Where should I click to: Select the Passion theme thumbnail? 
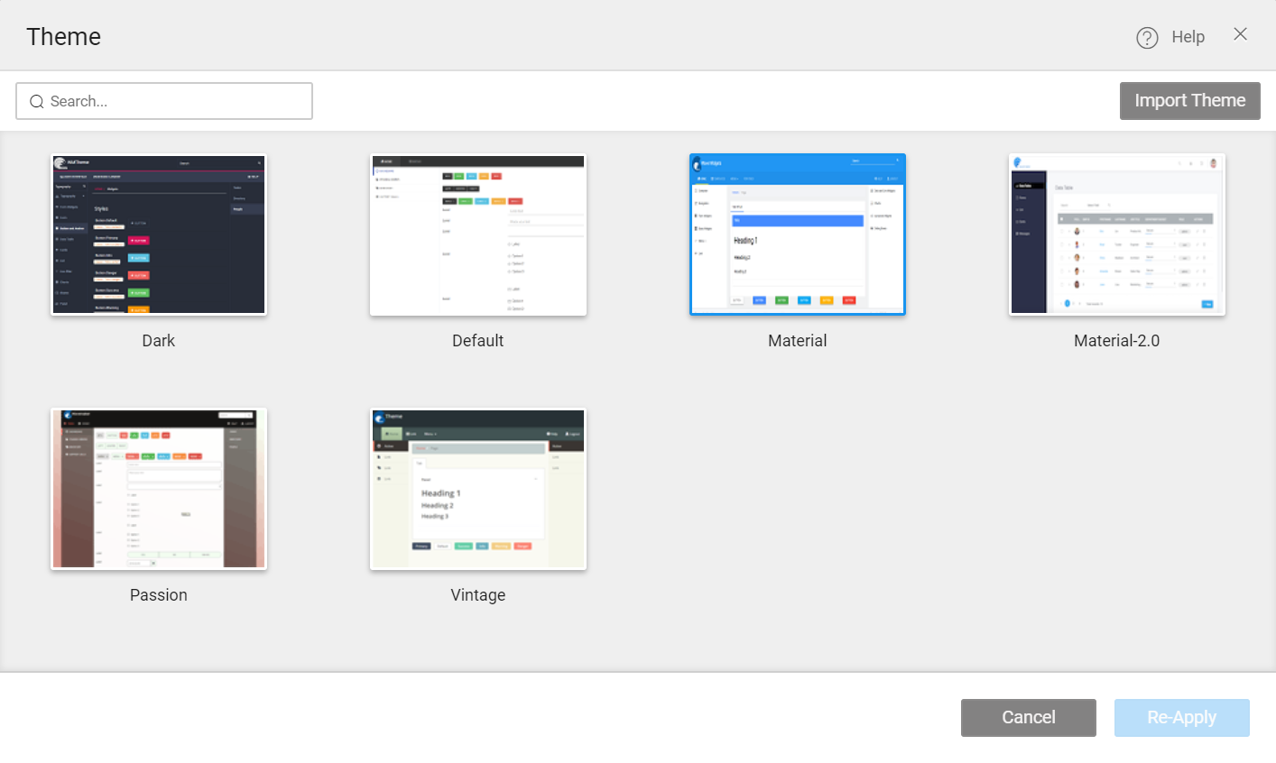click(158, 488)
